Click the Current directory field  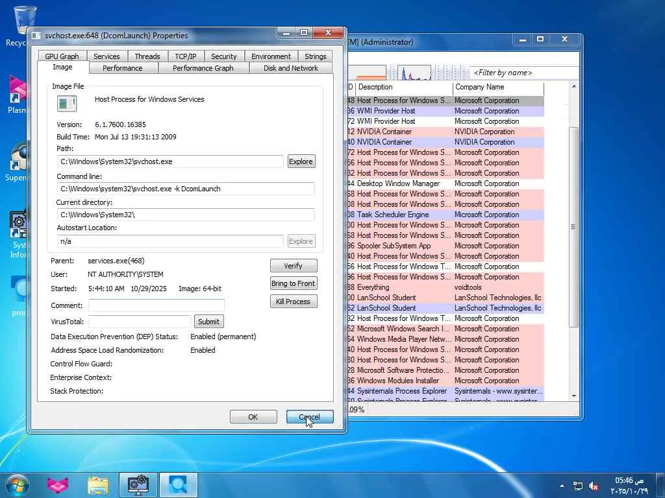pyautogui.click(x=186, y=215)
